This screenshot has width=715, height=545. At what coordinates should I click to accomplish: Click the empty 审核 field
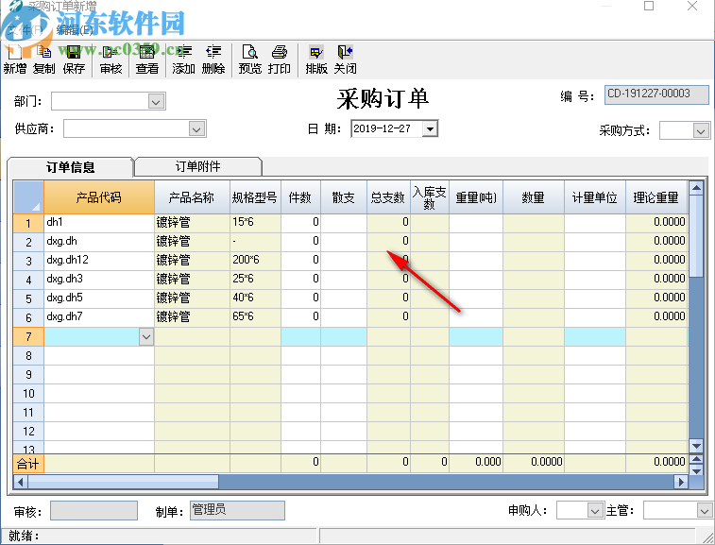coord(94,510)
